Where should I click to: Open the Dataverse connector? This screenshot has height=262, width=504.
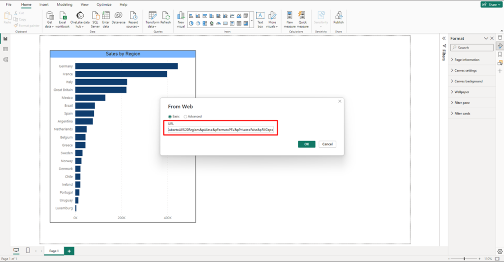click(x=118, y=18)
